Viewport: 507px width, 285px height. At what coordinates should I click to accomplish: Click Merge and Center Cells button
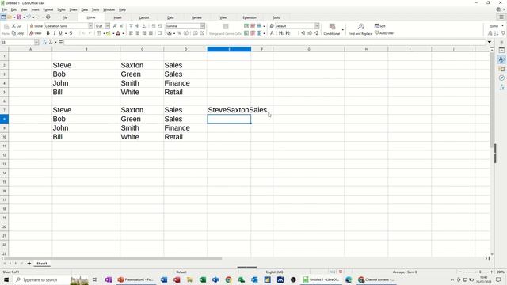tap(225, 29)
